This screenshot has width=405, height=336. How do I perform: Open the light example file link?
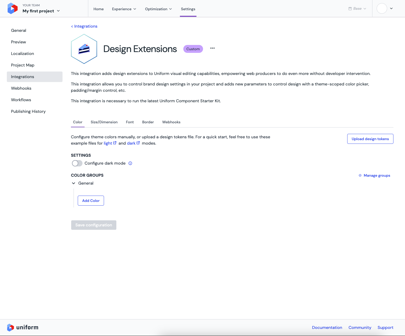(x=108, y=143)
